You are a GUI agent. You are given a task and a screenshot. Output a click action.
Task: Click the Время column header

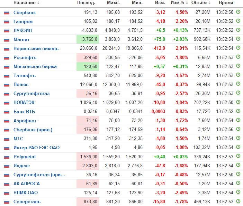click(226, 3)
